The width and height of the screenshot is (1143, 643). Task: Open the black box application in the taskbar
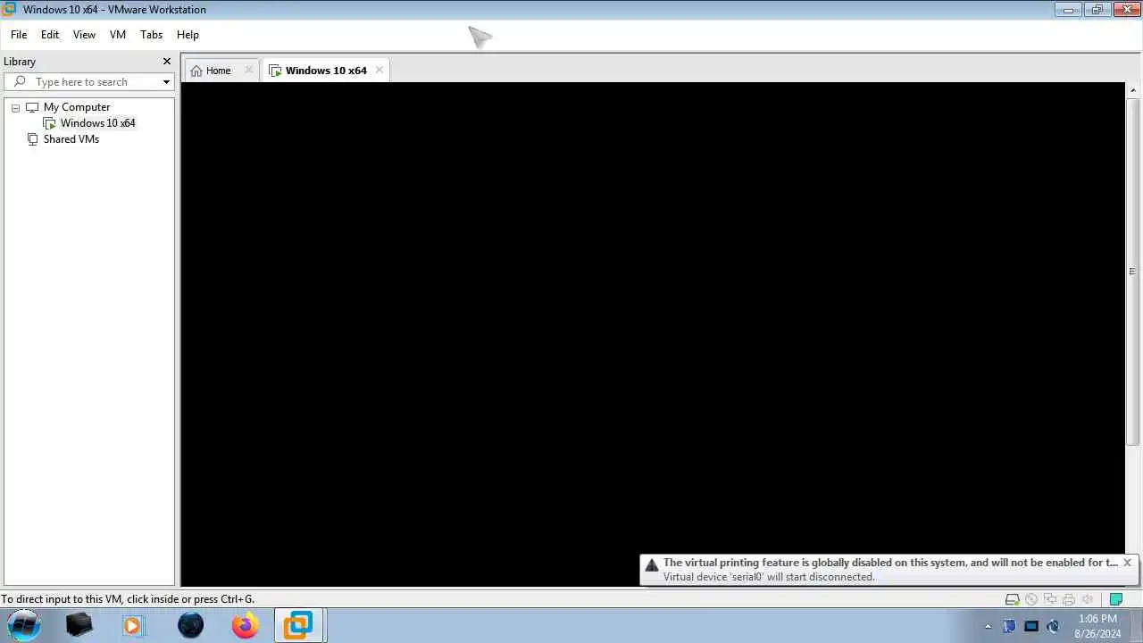pos(79,625)
